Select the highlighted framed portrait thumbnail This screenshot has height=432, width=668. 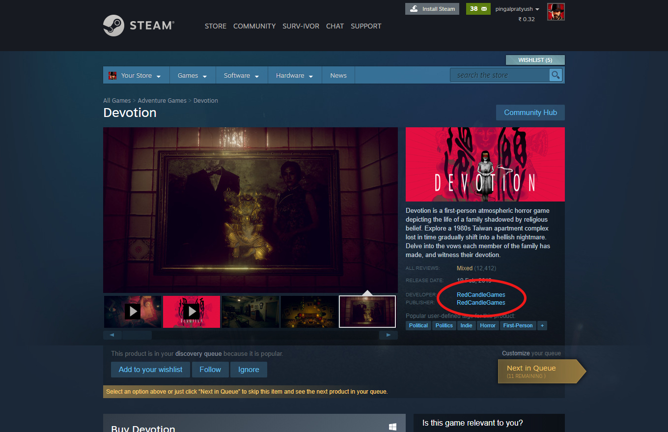[x=367, y=312]
